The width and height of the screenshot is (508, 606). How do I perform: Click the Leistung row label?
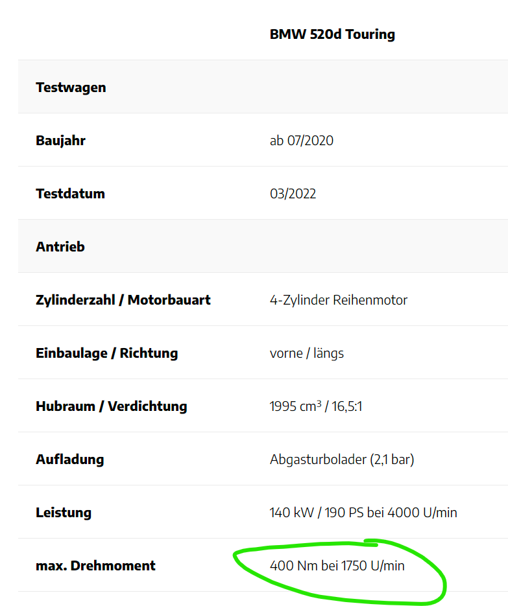tap(64, 513)
